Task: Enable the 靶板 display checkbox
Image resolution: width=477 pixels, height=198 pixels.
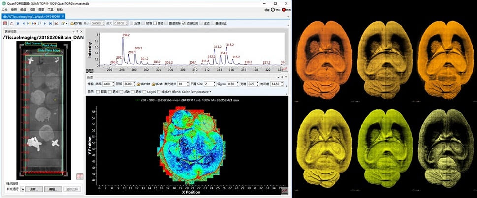Action: (133, 92)
